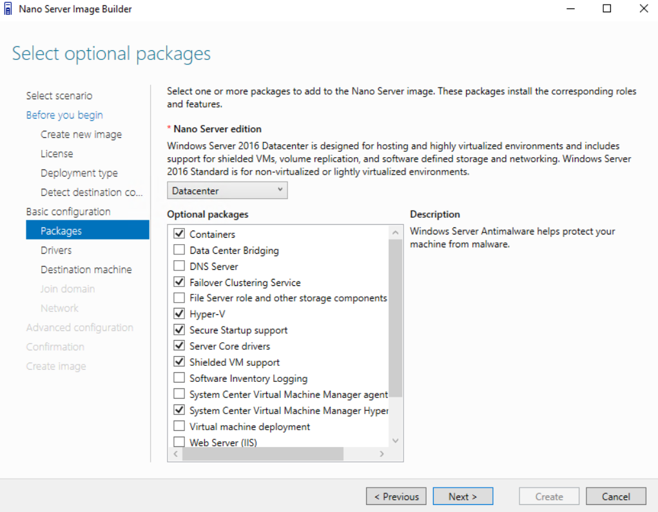The image size is (658, 512).
Task: Select Basic configuration in sidebar
Action: (x=68, y=211)
